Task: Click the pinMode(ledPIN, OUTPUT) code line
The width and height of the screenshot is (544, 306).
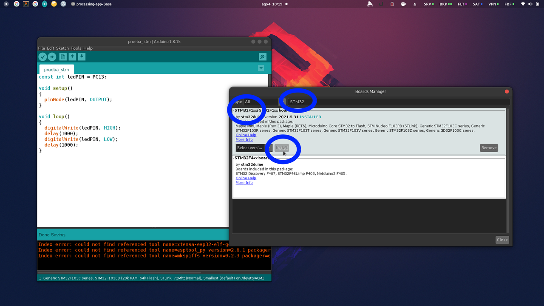Action: pos(78,99)
